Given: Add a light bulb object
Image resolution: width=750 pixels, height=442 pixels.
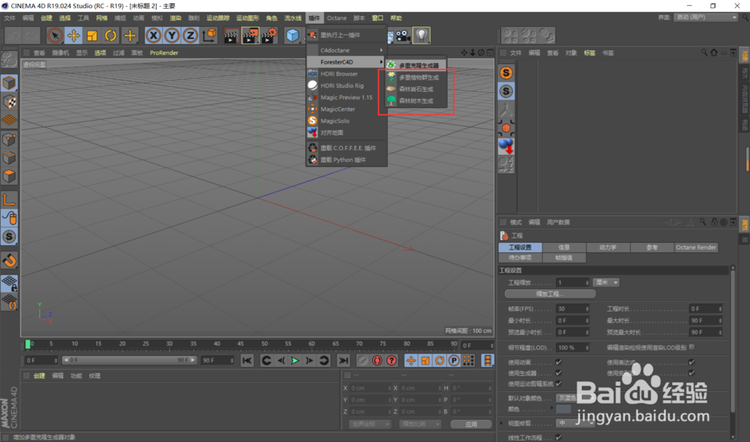Looking at the screenshot, I should [421, 35].
